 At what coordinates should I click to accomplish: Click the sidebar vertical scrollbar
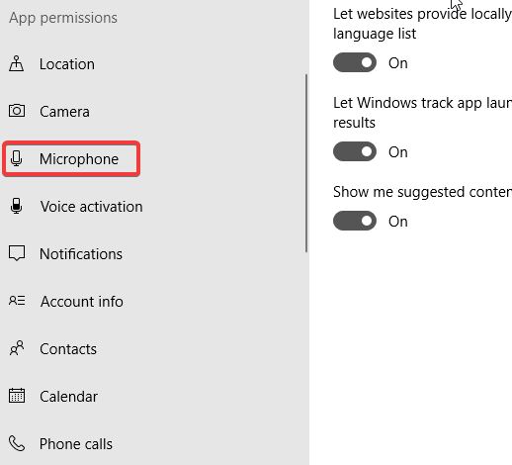click(x=306, y=163)
